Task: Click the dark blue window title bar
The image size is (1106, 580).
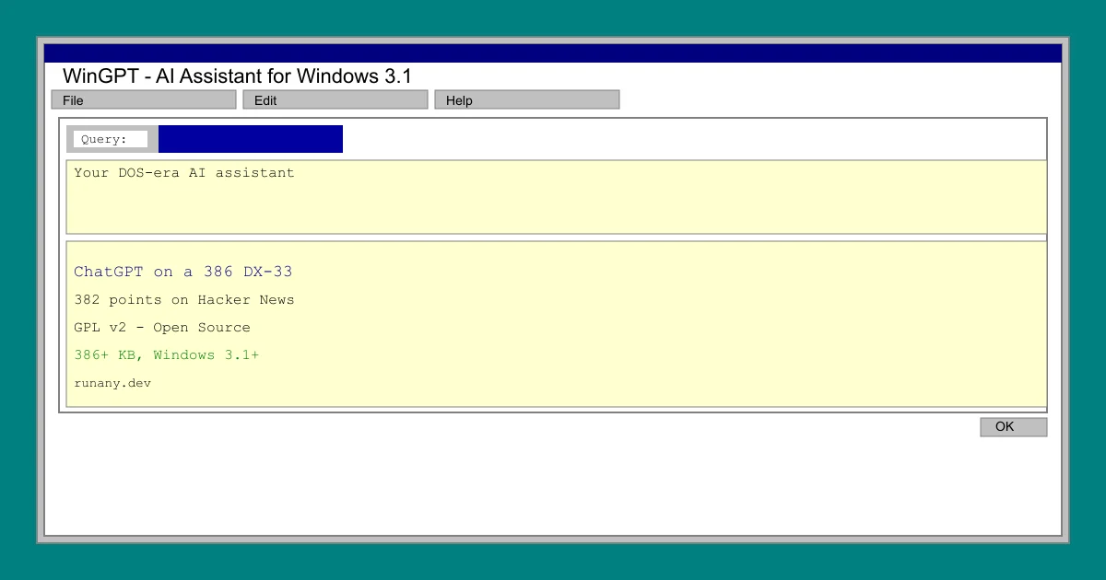Action: tap(553, 53)
